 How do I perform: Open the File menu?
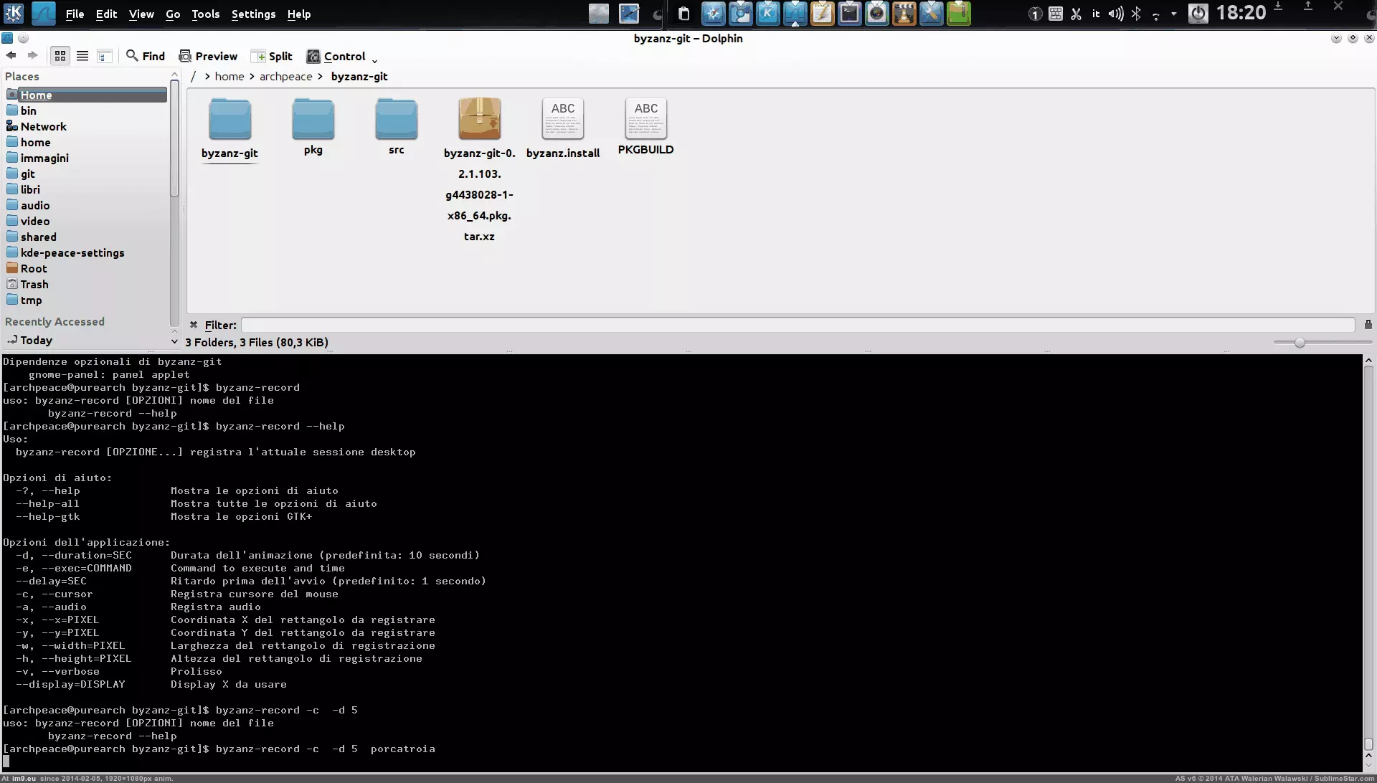[x=75, y=14]
